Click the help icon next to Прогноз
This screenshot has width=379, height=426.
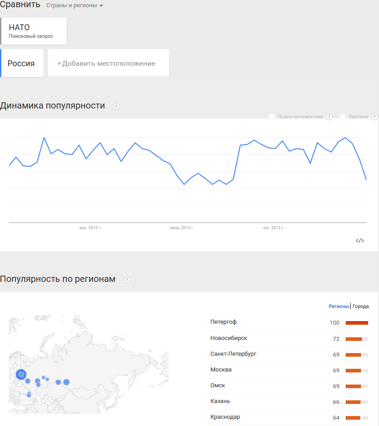click(x=374, y=117)
